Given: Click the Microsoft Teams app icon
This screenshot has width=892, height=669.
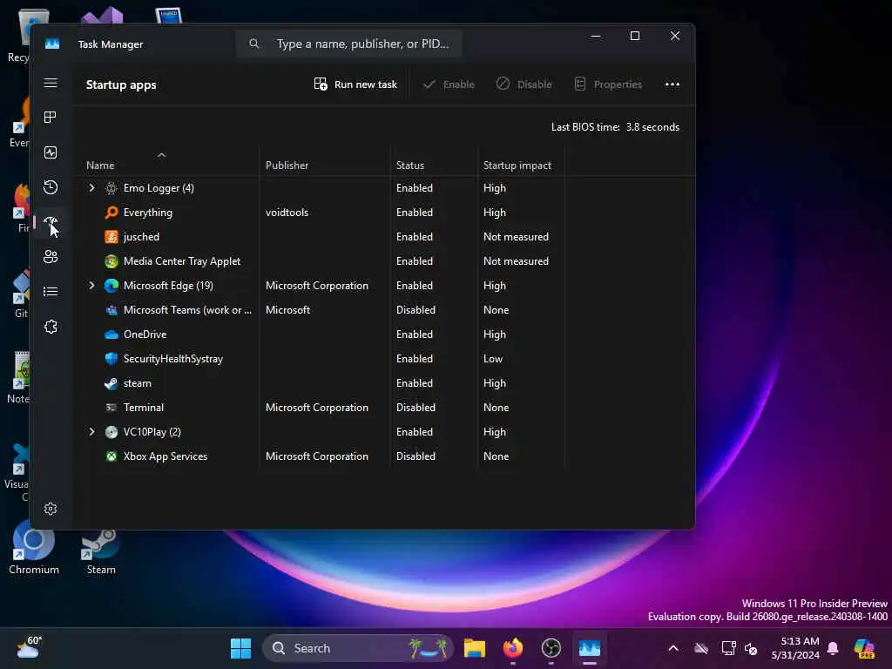Looking at the screenshot, I should coord(111,310).
